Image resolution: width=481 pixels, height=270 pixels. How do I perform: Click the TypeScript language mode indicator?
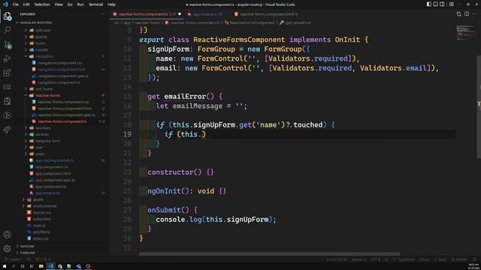pyautogui.click(x=404, y=259)
